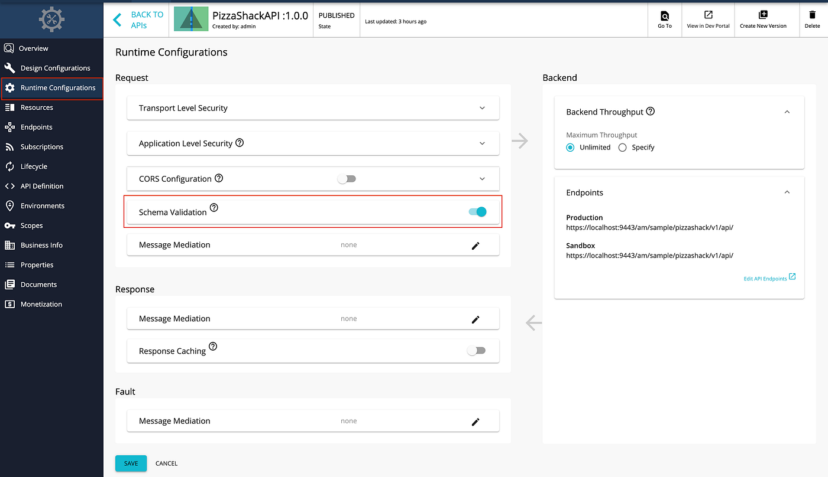Disable Schema Validation
Image resolution: width=828 pixels, height=477 pixels.
(x=477, y=211)
